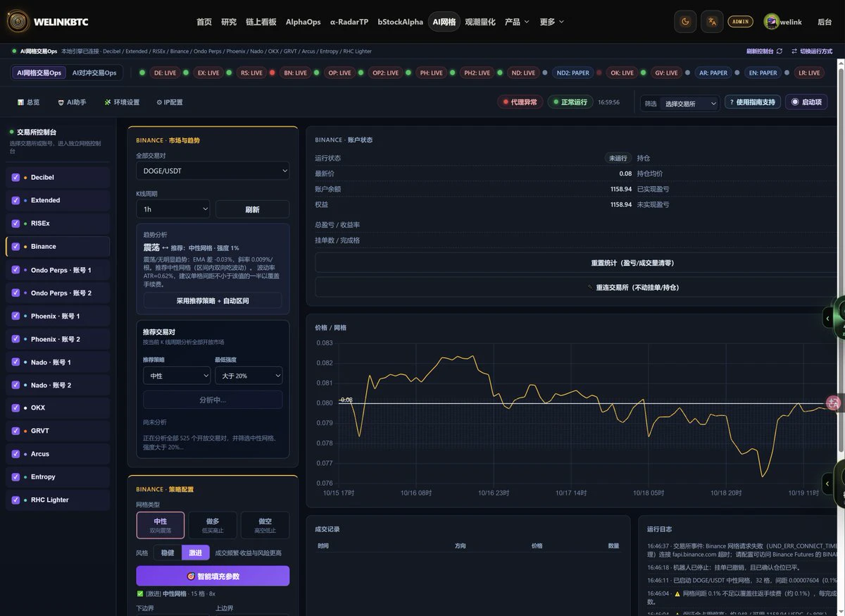
Task: Click the 刷新 refresh button
Action: pos(252,209)
